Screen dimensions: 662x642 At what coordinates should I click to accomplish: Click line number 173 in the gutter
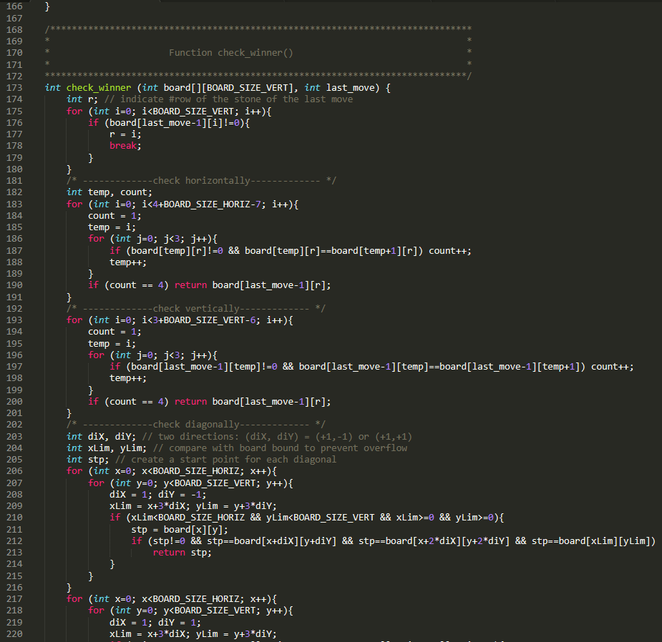point(14,88)
